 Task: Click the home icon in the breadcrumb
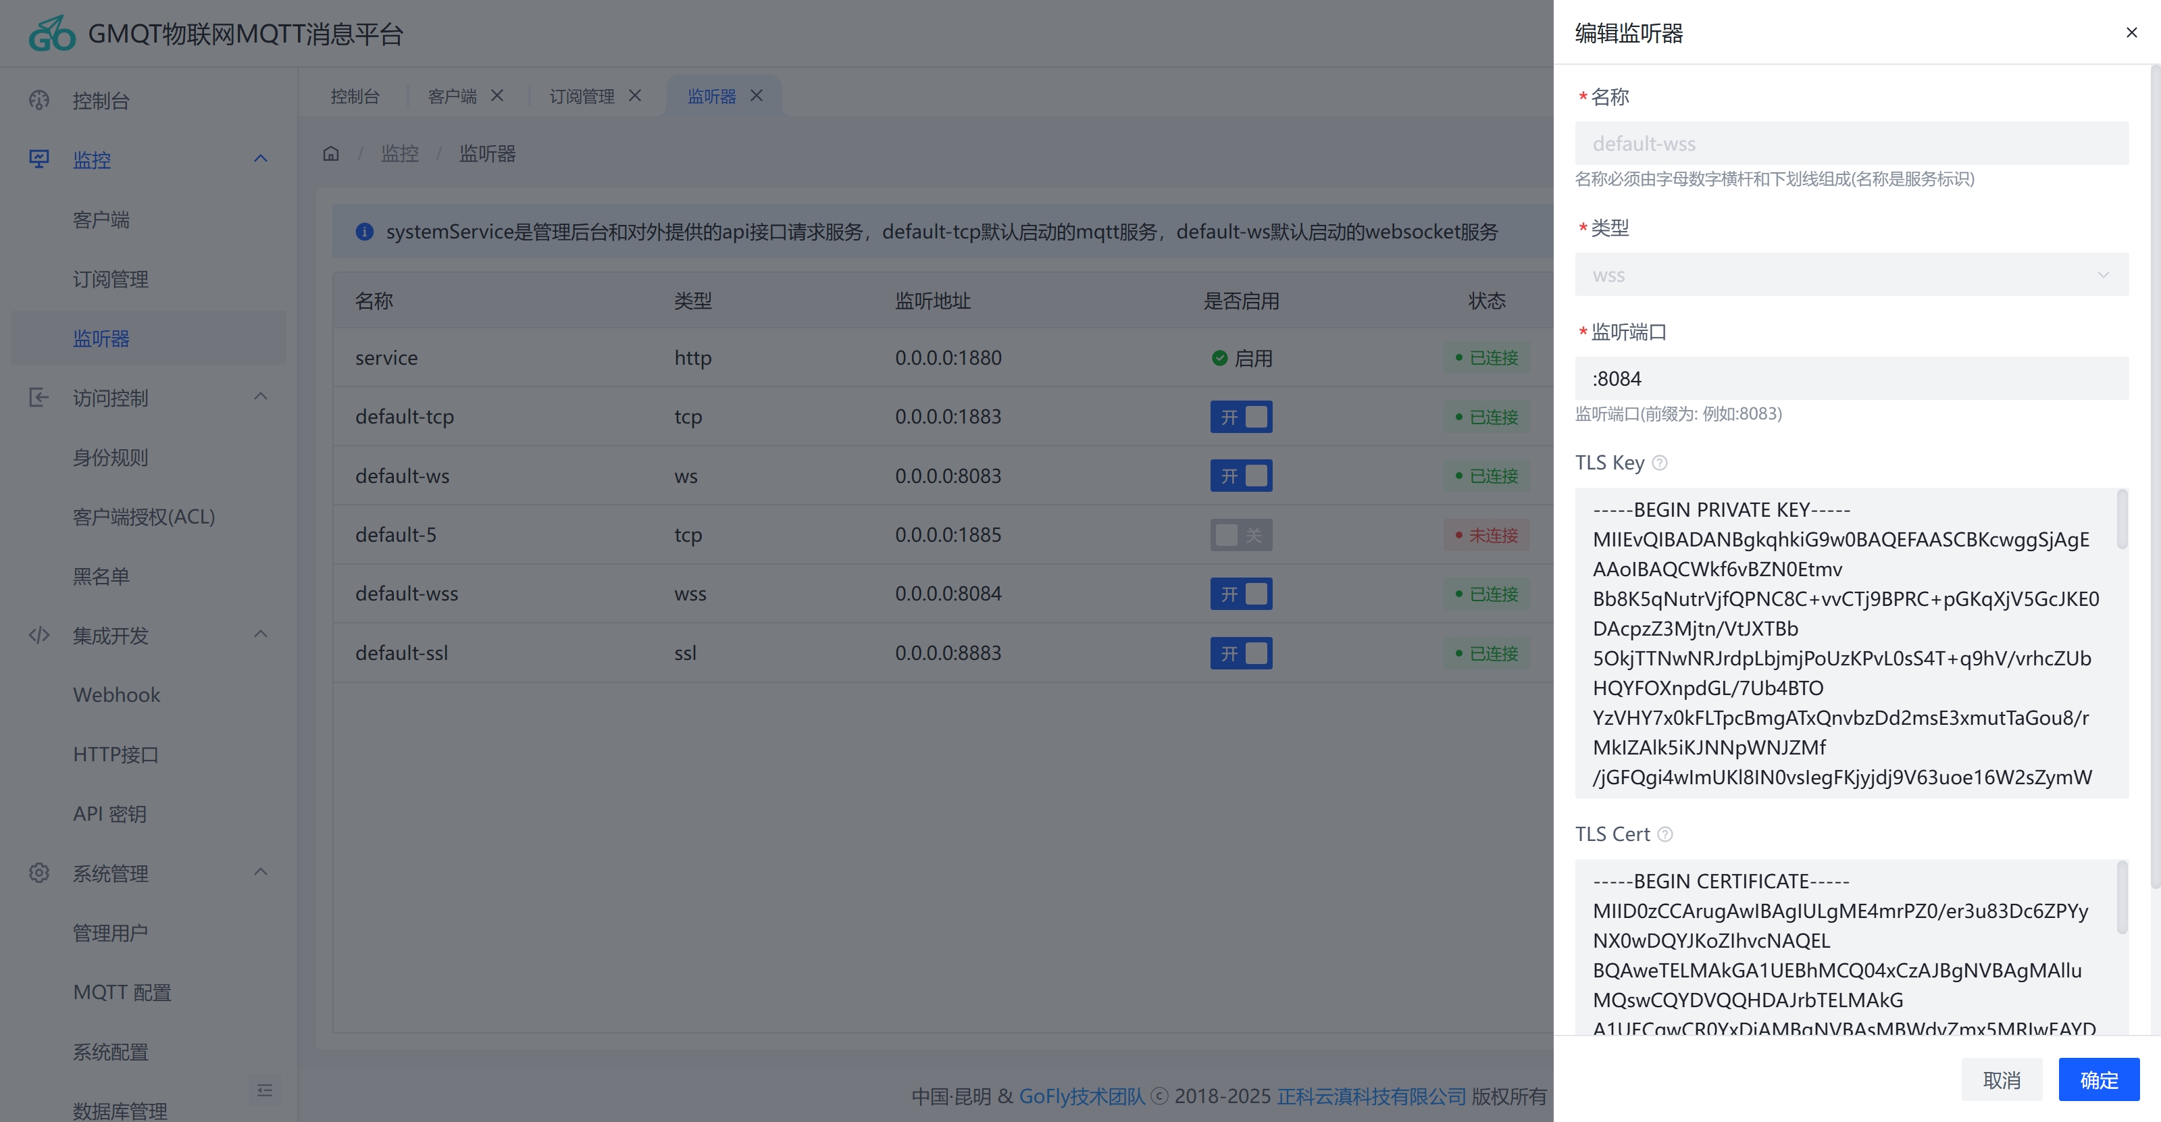[x=330, y=153]
